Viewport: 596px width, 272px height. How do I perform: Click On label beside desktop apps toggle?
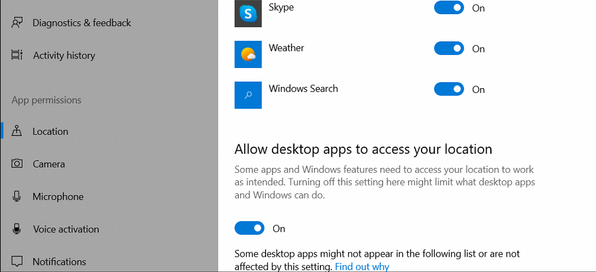279,229
